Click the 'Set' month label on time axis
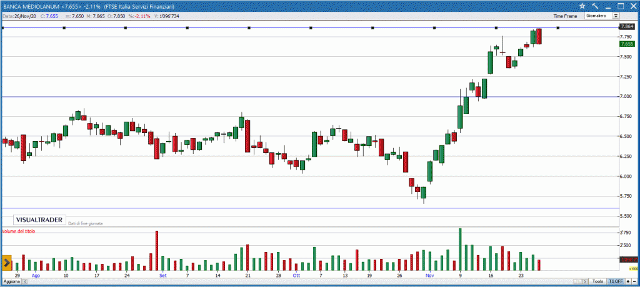The image size is (640, 287). (163, 276)
